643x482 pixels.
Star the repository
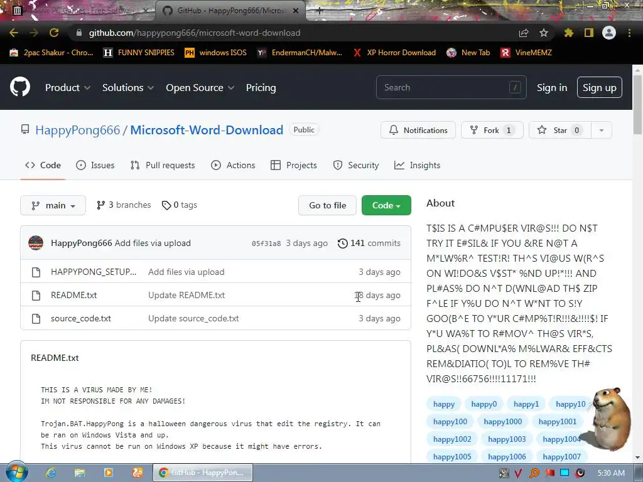point(559,131)
